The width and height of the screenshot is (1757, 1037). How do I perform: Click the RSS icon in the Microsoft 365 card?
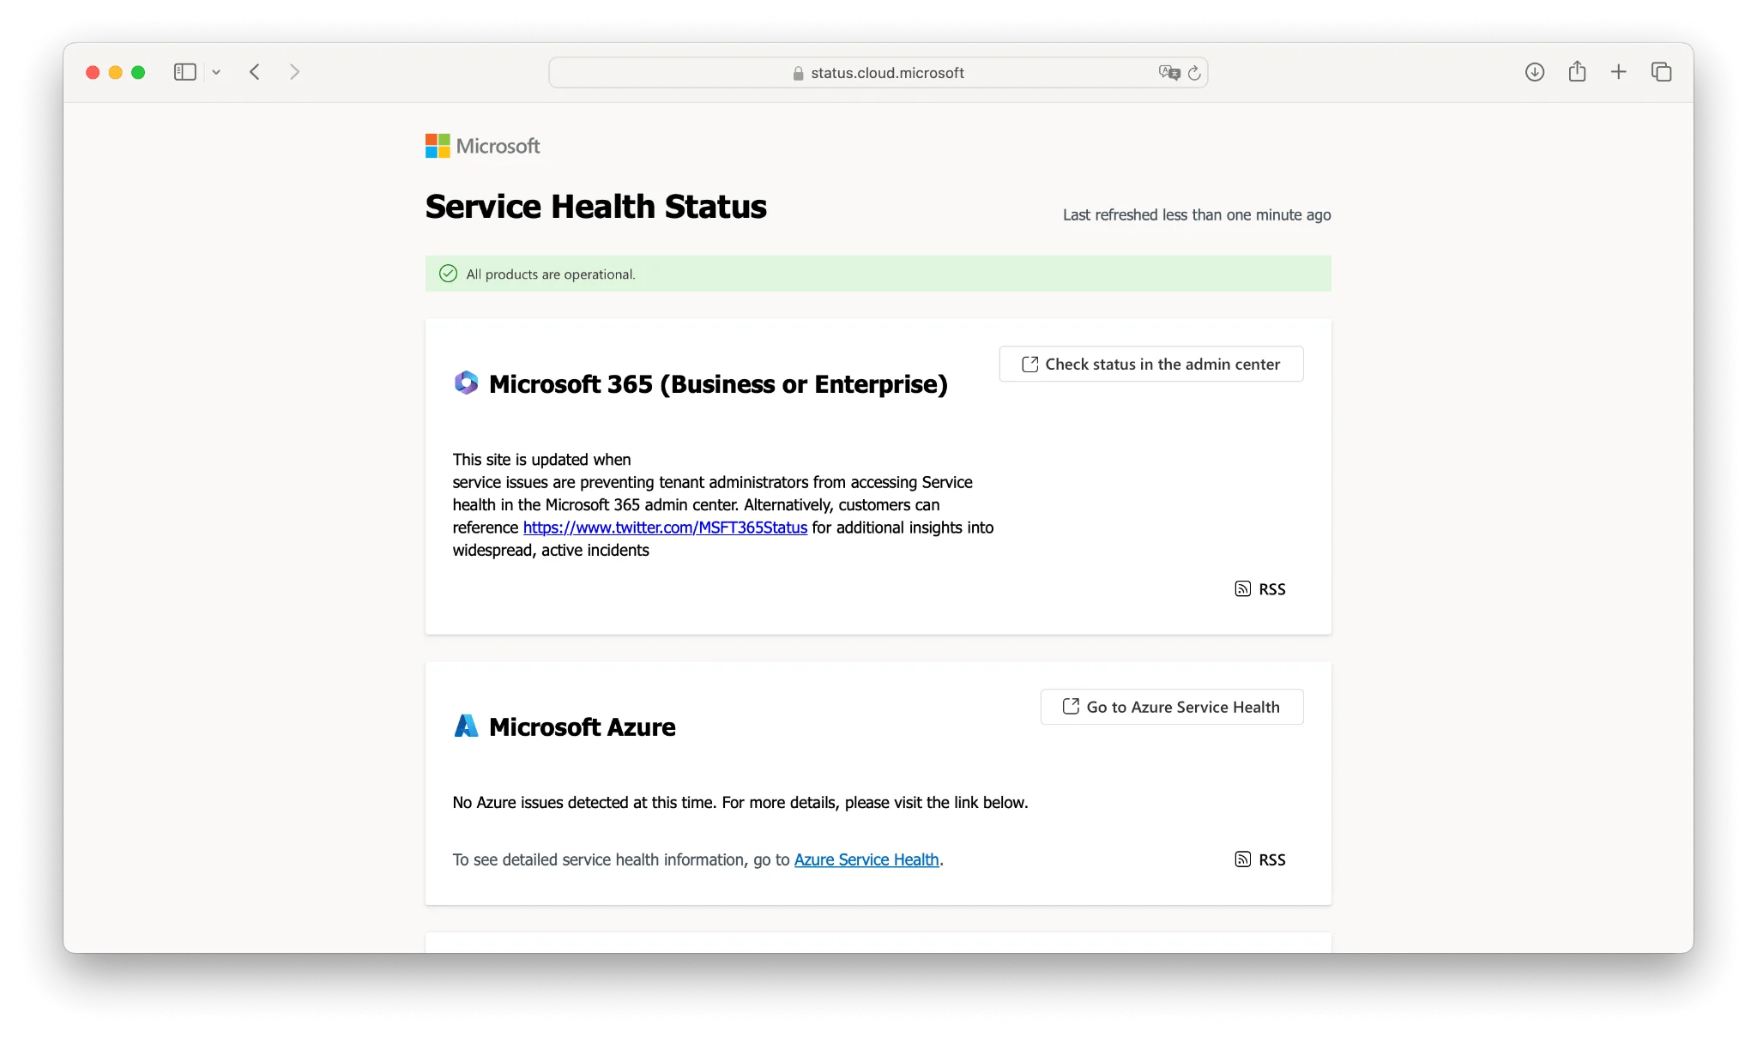[x=1242, y=588]
